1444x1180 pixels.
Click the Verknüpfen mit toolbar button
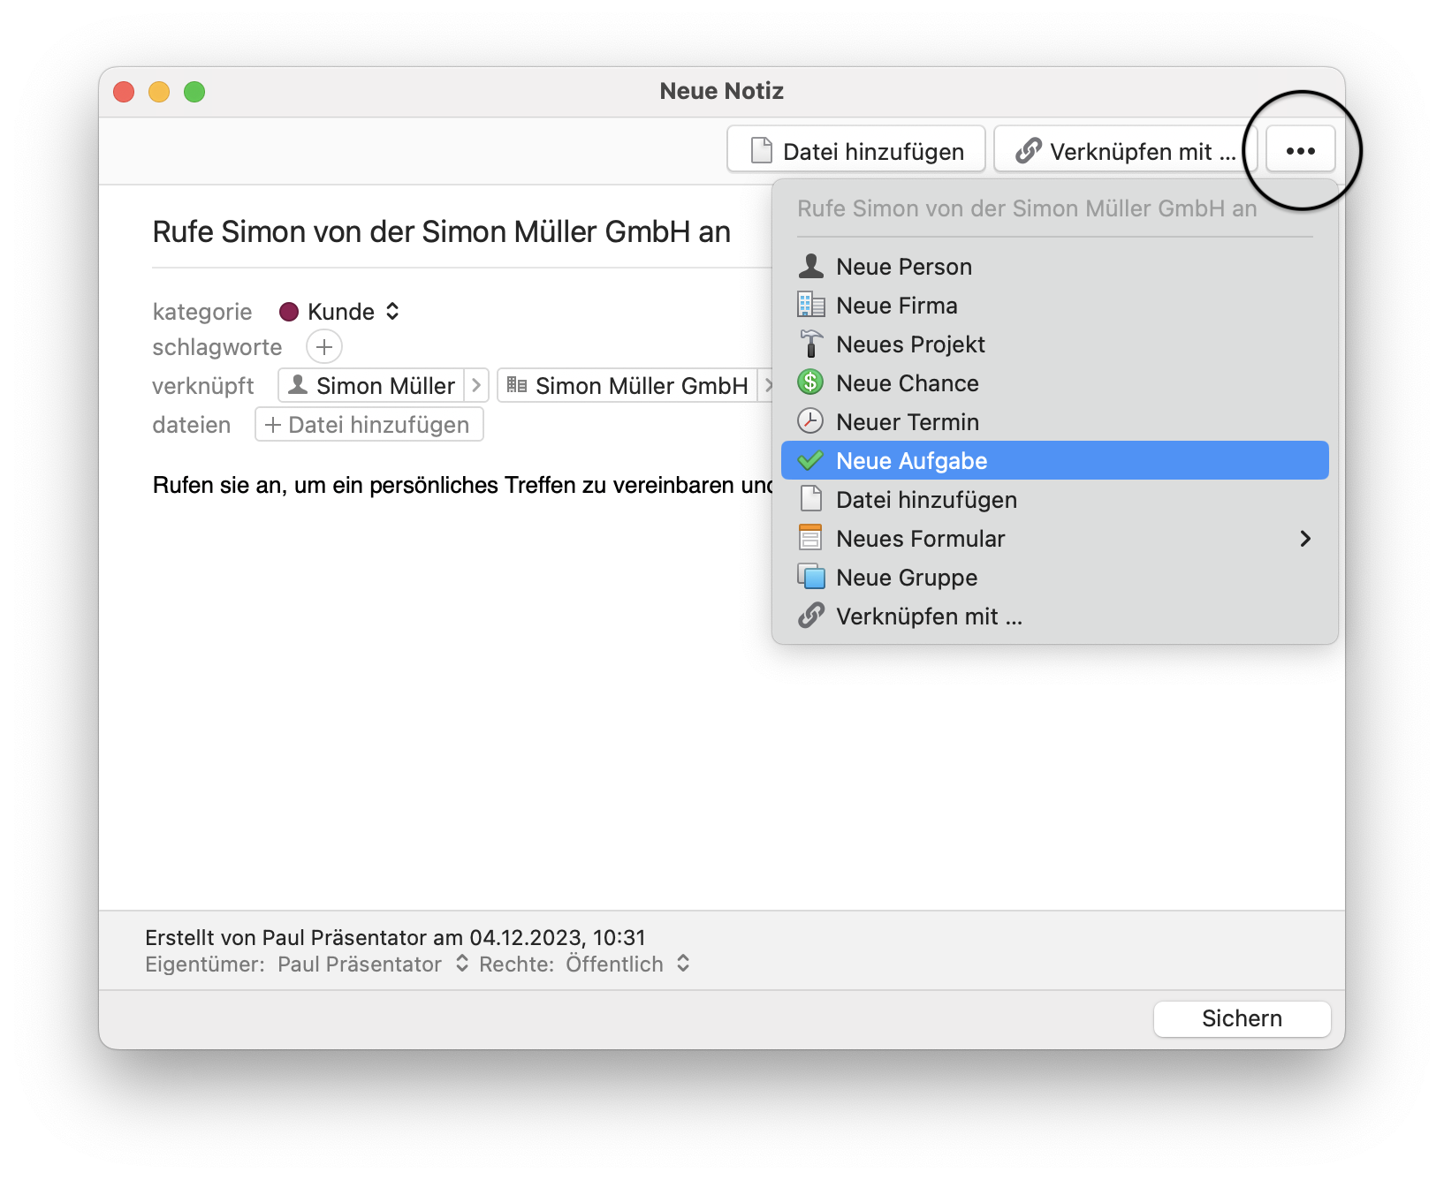(x=1124, y=151)
